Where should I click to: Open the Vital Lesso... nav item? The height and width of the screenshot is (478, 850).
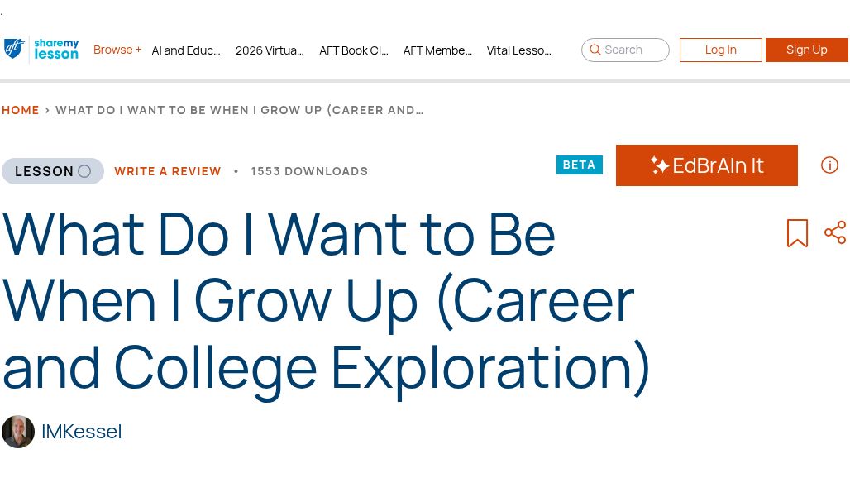[519, 50]
